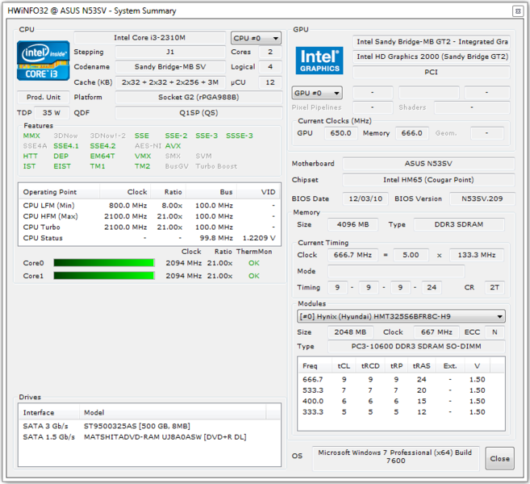Click the VID column header
The height and width of the screenshot is (484, 530).
[x=259, y=192]
